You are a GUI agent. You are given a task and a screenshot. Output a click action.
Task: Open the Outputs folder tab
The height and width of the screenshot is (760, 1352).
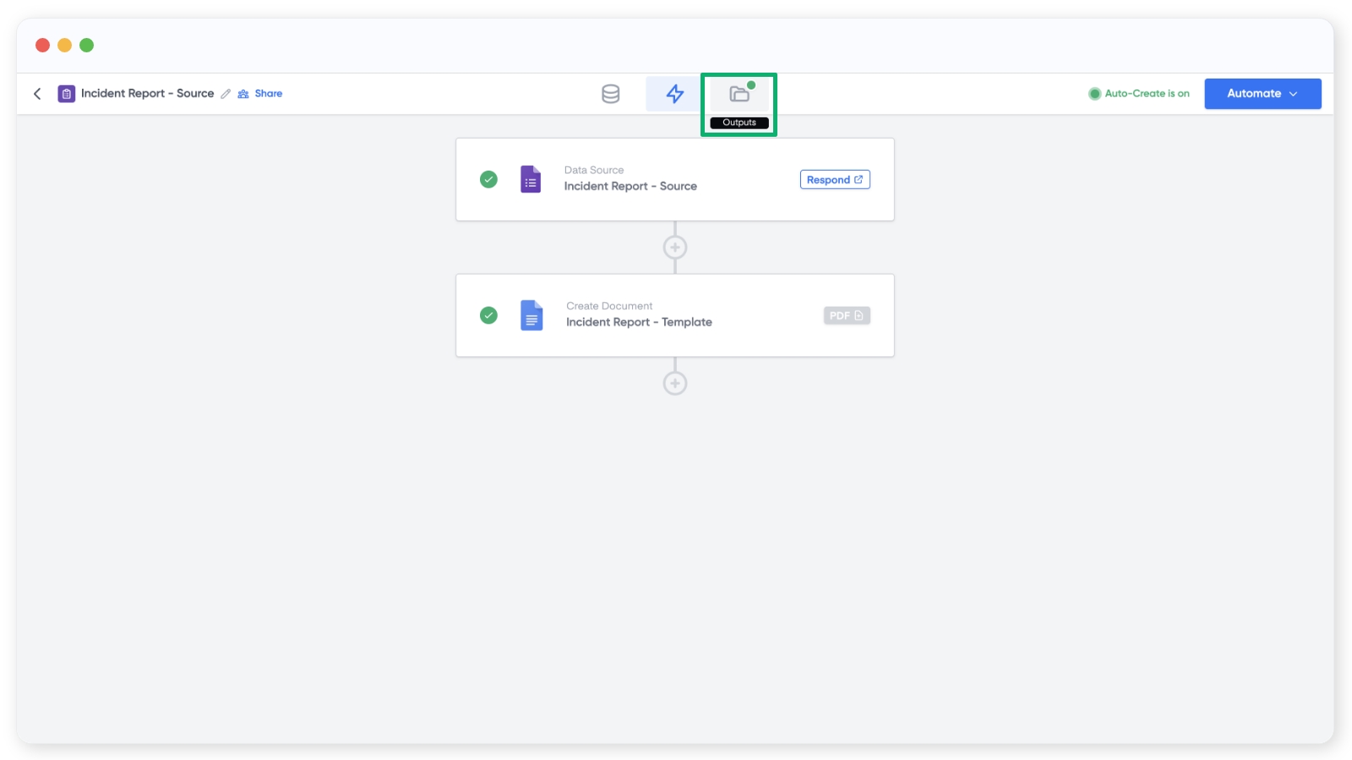tap(739, 94)
